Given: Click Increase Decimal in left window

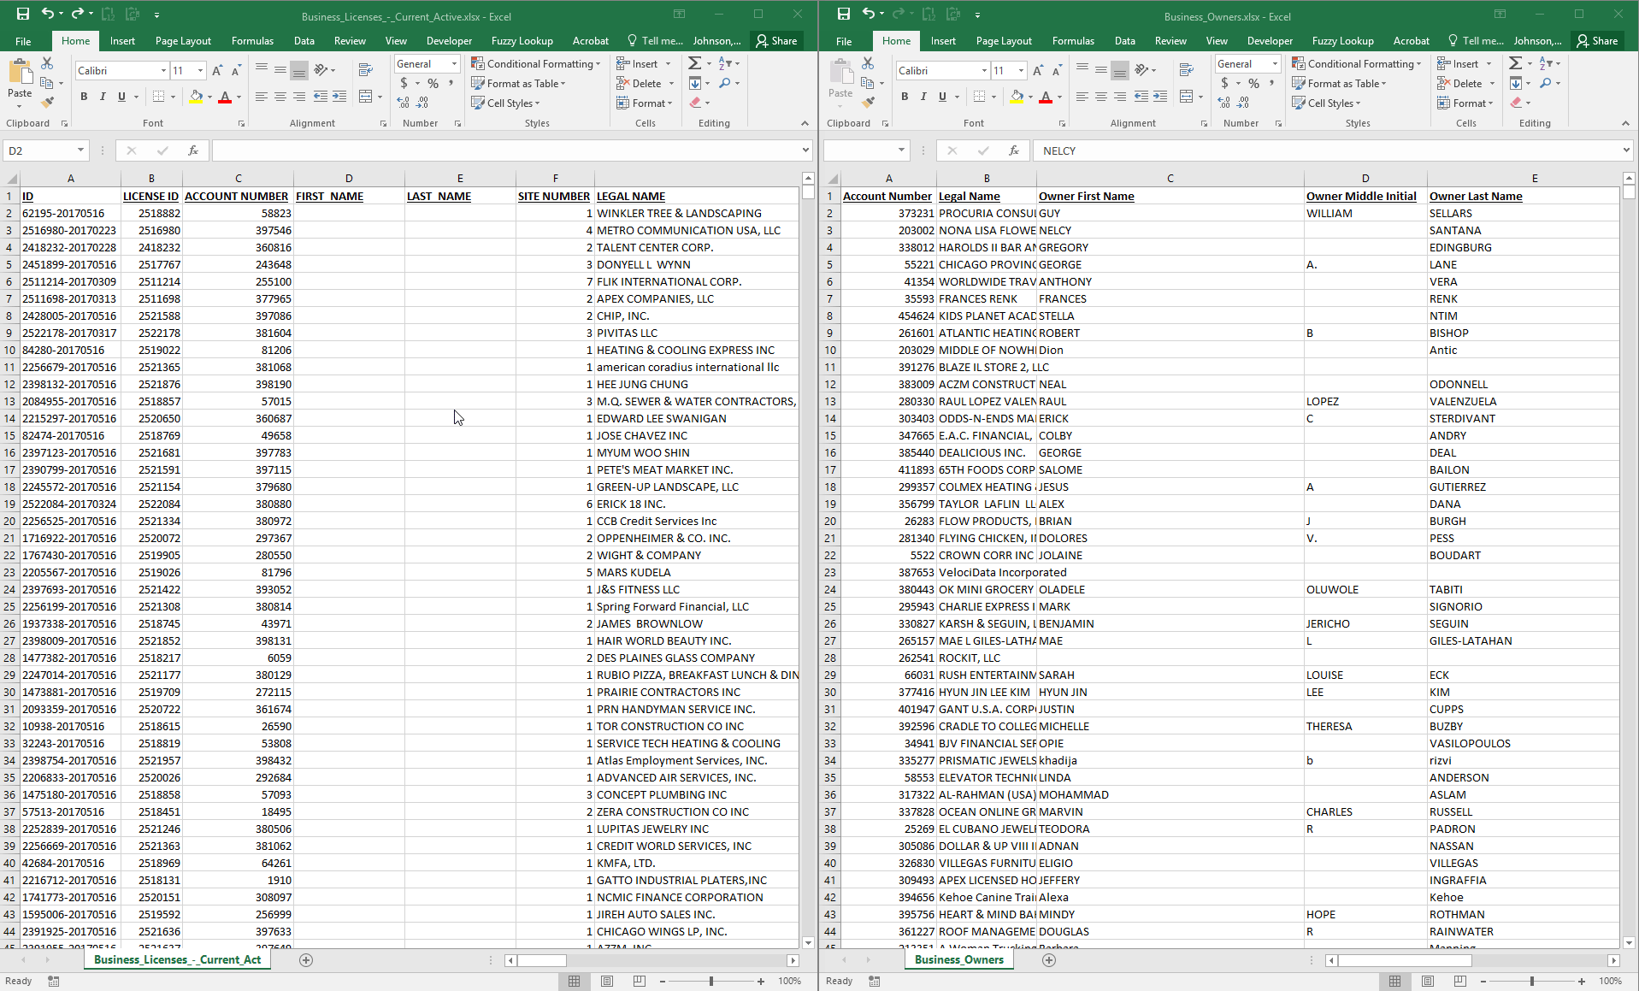Looking at the screenshot, I should click(404, 103).
